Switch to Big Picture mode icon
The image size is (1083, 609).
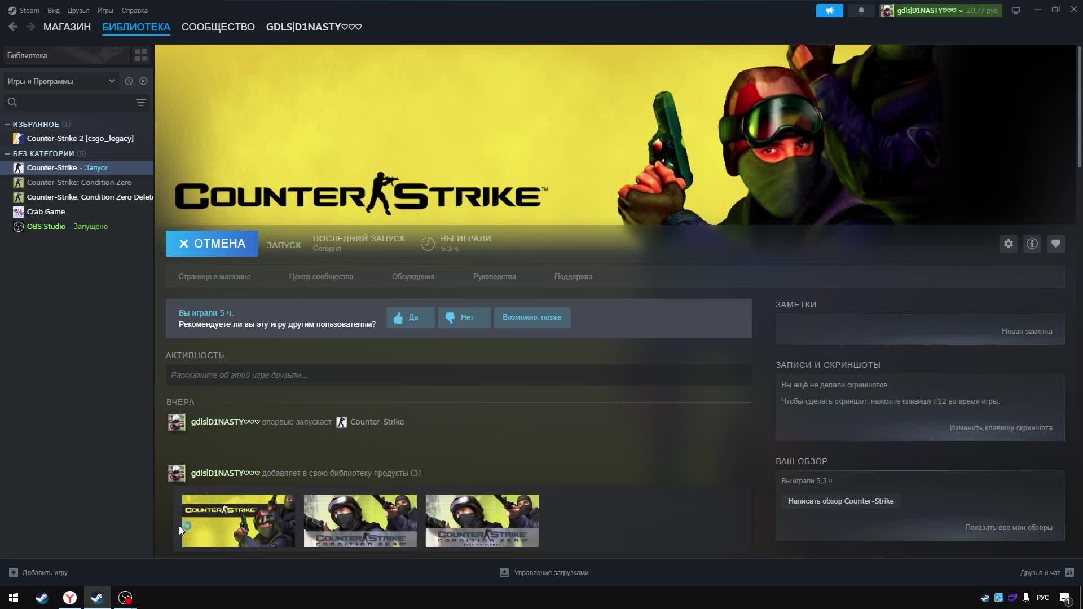click(x=1015, y=10)
